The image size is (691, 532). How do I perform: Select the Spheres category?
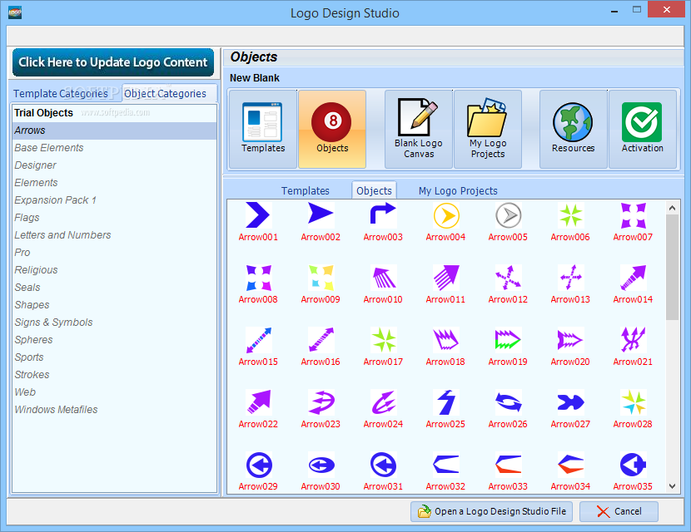[x=115, y=340]
